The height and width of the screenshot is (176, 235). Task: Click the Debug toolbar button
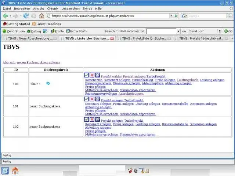point(34,31)
